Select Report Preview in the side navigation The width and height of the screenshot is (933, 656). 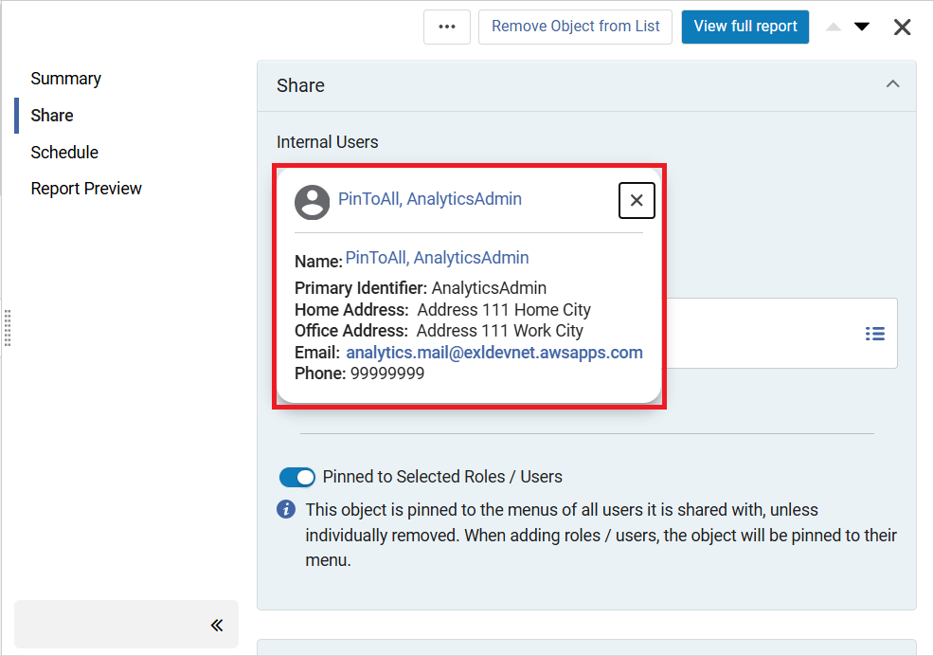click(86, 189)
